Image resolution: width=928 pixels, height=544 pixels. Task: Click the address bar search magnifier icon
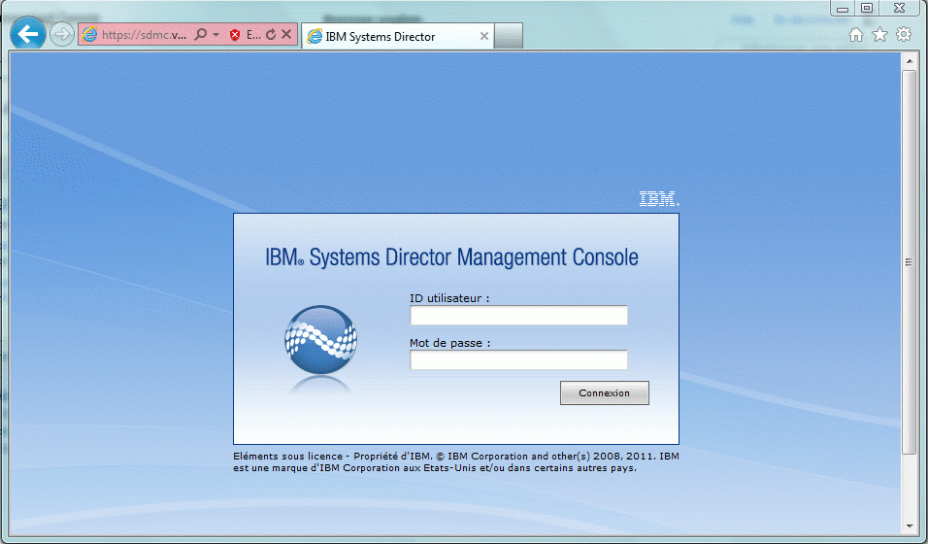pyautogui.click(x=201, y=34)
